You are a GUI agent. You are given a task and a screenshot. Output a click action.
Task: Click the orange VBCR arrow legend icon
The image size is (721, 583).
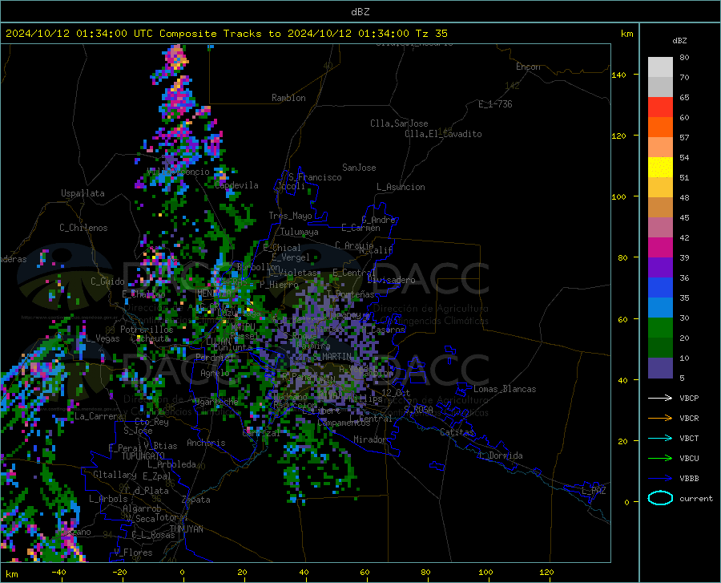pos(660,418)
